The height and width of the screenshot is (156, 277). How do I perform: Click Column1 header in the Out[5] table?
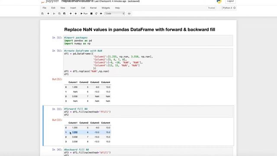[73, 82]
